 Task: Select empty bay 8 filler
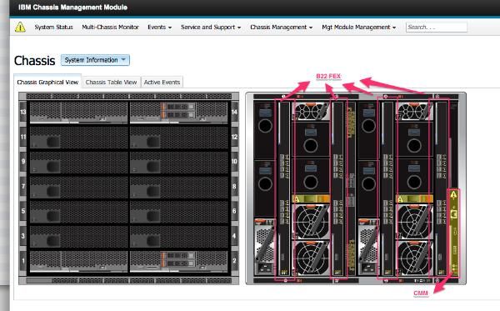179,187
